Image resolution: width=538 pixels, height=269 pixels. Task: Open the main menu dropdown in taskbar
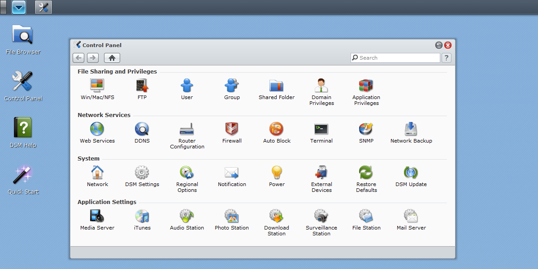pyautogui.click(x=19, y=7)
